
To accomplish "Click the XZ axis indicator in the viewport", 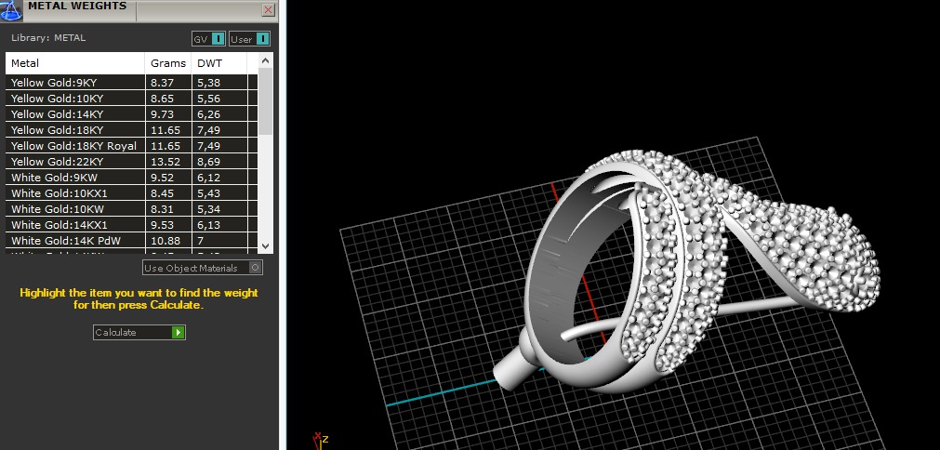I will click(322, 441).
